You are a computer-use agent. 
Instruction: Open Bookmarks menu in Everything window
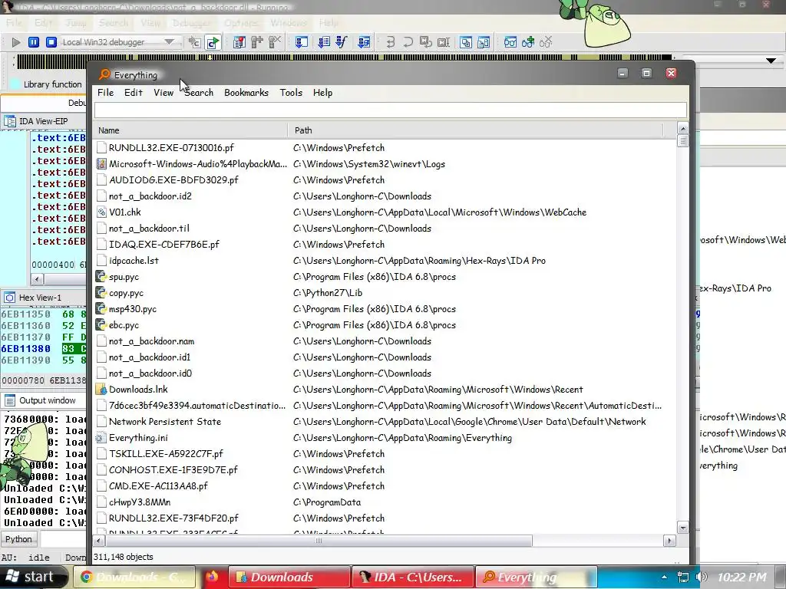tap(246, 93)
